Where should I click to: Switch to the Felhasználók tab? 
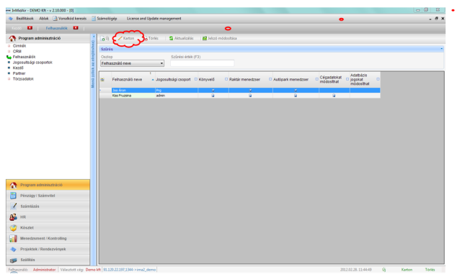(56, 28)
